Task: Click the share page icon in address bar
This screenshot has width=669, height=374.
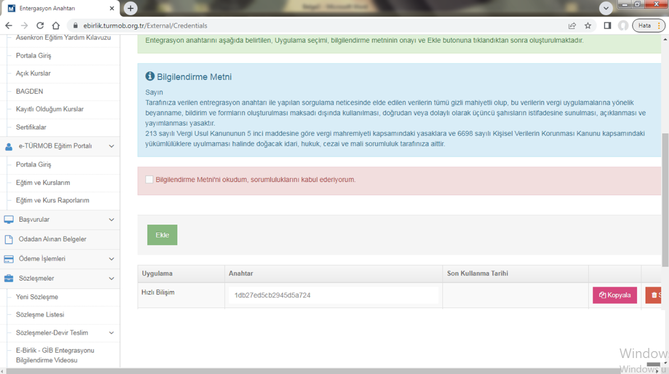Action: pyautogui.click(x=572, y=26)
